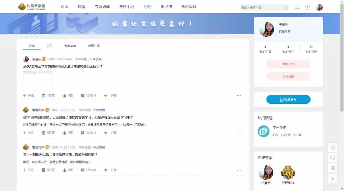This screenshot has width=344, height=191.
Task: Like the OA登录 post with thumbs-up
Action: click(65, 96)
